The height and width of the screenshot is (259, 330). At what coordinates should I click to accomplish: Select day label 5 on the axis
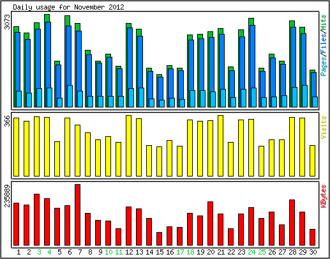[59, 252]
